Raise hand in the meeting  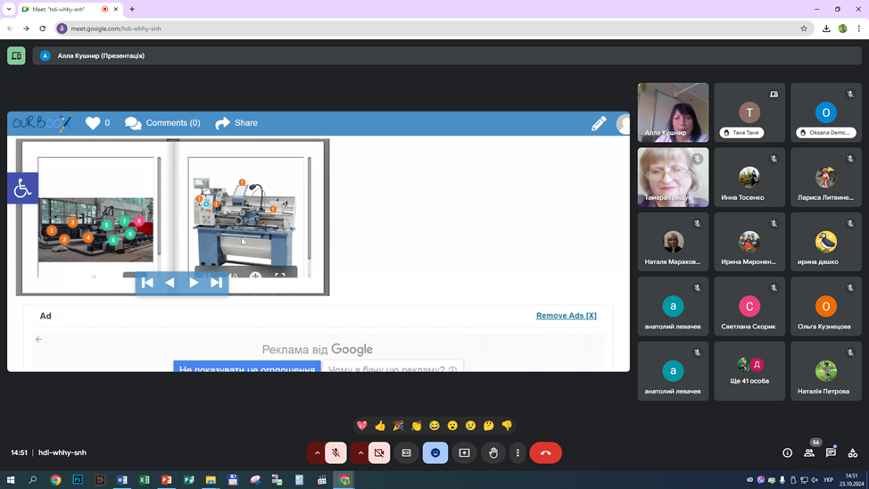493,453
